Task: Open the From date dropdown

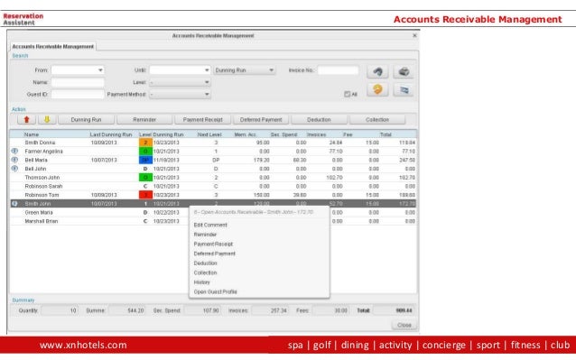Action: click(100, 70)
